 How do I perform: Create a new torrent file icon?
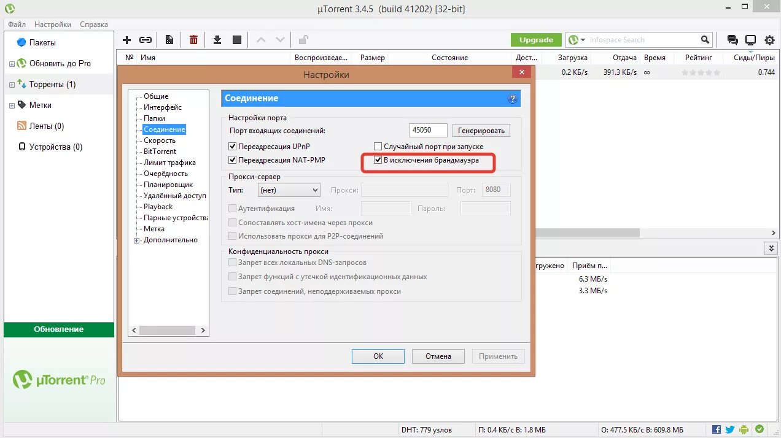coord(169,40)
